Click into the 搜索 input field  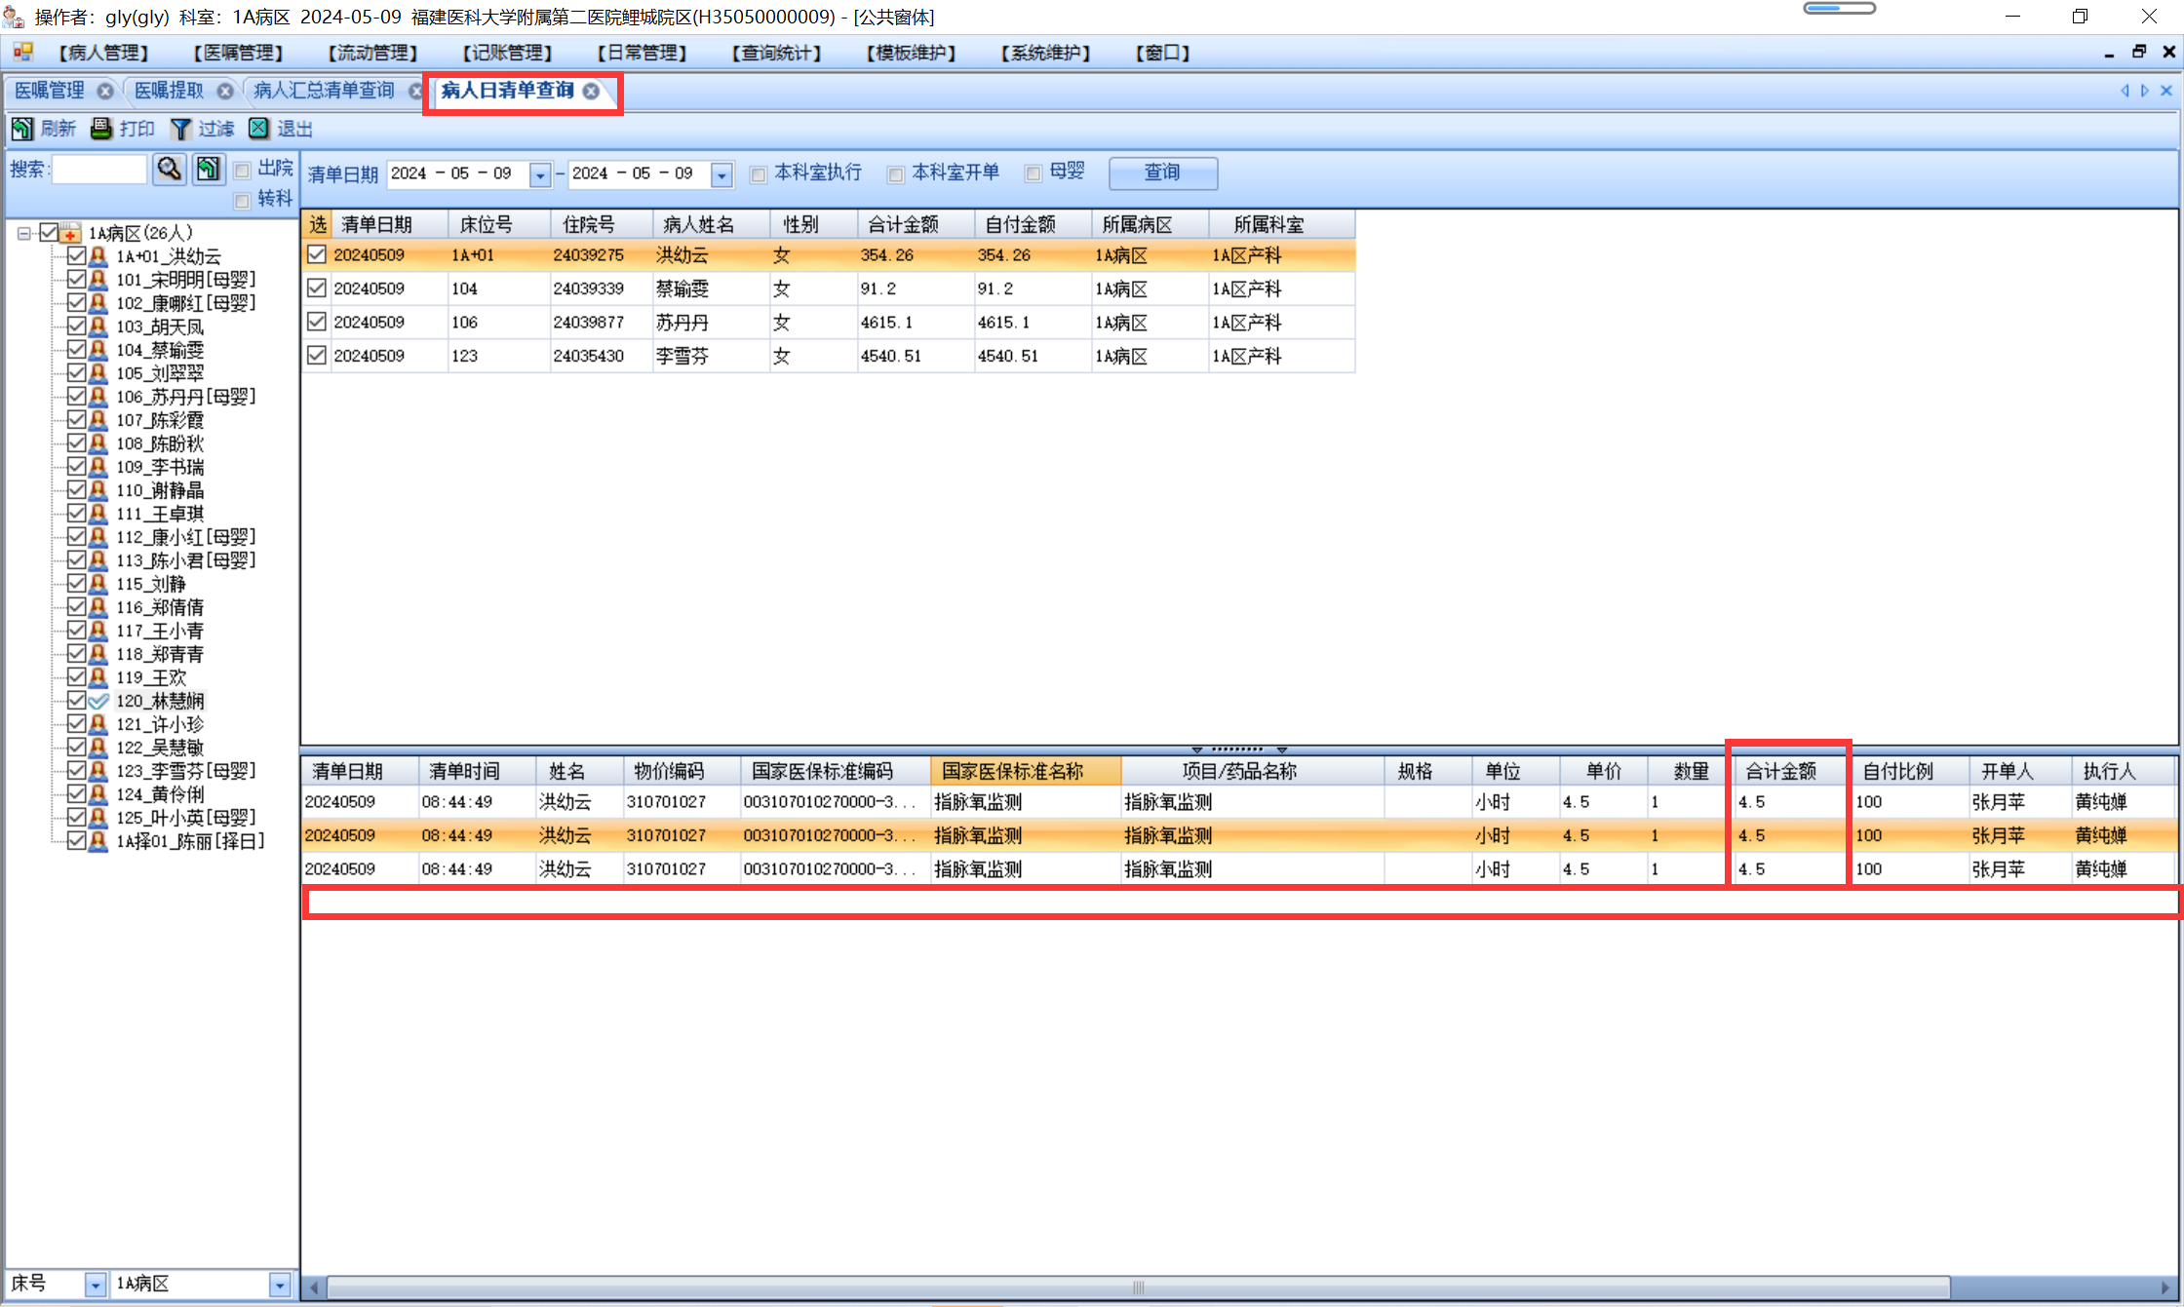point(98,170)
